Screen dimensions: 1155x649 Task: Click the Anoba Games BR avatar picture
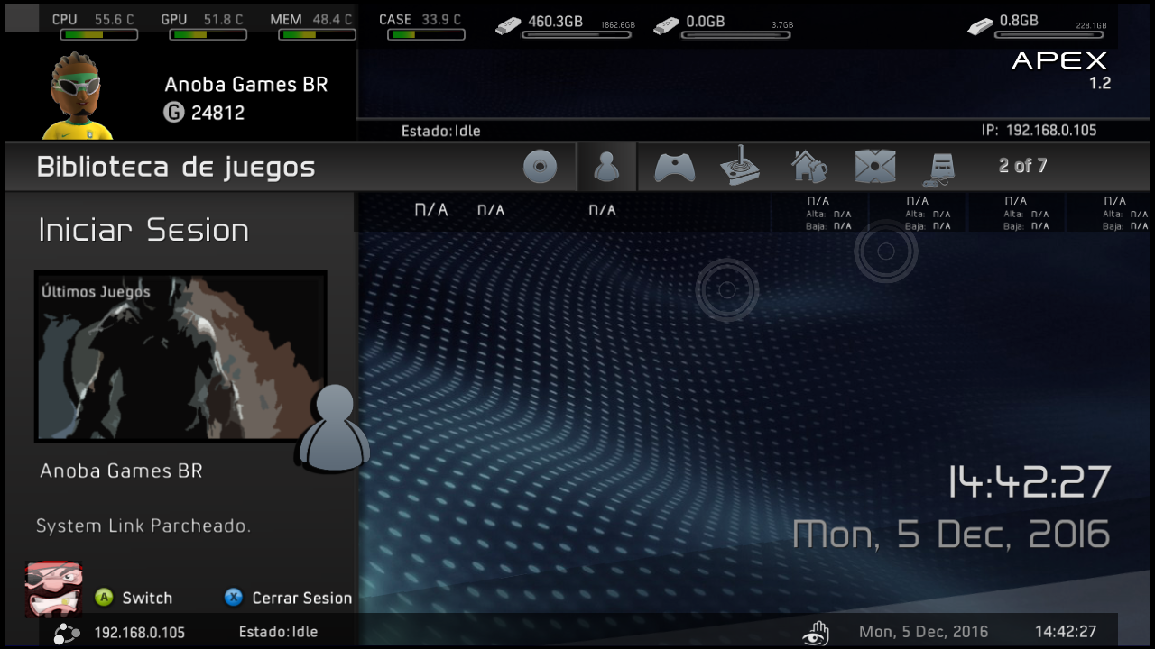[77, 96]
